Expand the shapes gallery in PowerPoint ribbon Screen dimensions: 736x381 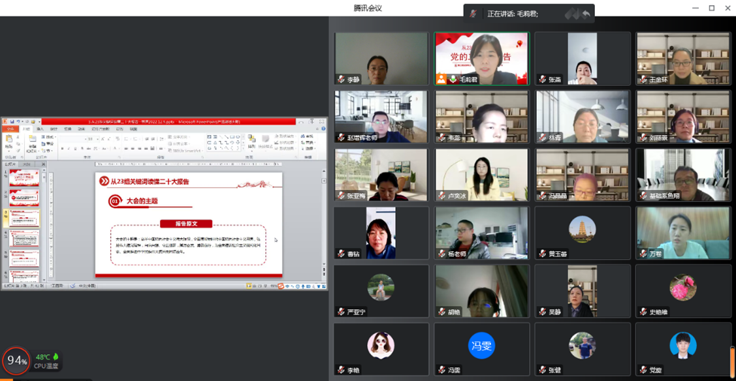[x=242, y=148]
